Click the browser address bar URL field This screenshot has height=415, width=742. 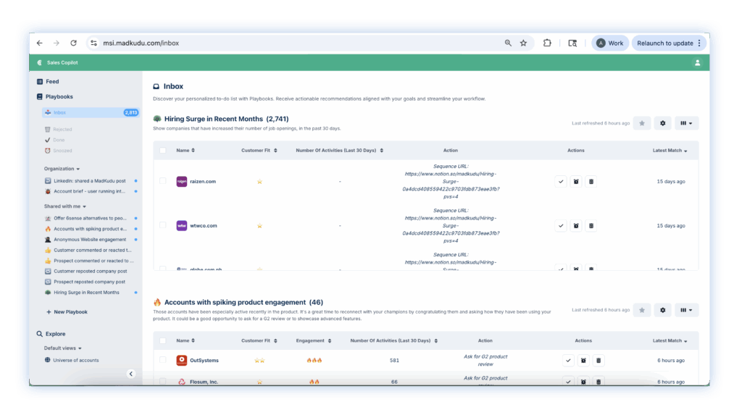click(x=290, y=43)
